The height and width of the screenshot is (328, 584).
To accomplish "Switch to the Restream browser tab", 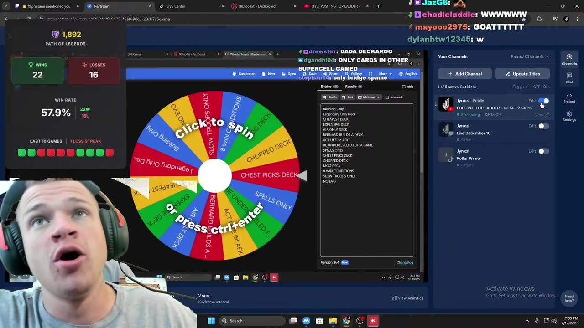I will (120, 6).
